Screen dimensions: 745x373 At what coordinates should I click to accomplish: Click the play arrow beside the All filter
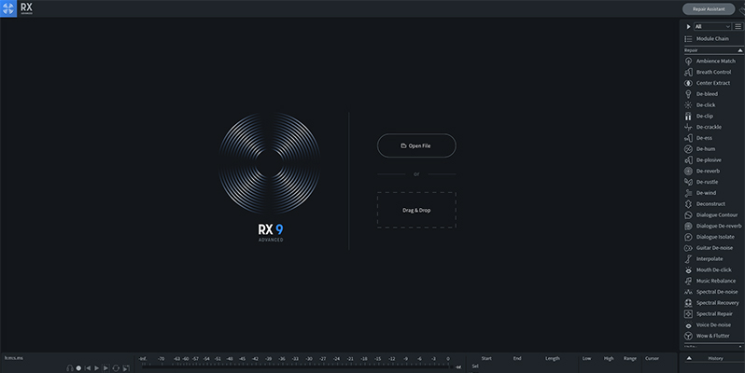[x=688, y=26]
